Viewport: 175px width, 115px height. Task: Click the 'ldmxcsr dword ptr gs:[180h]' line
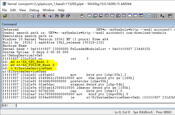coord(66,88)
